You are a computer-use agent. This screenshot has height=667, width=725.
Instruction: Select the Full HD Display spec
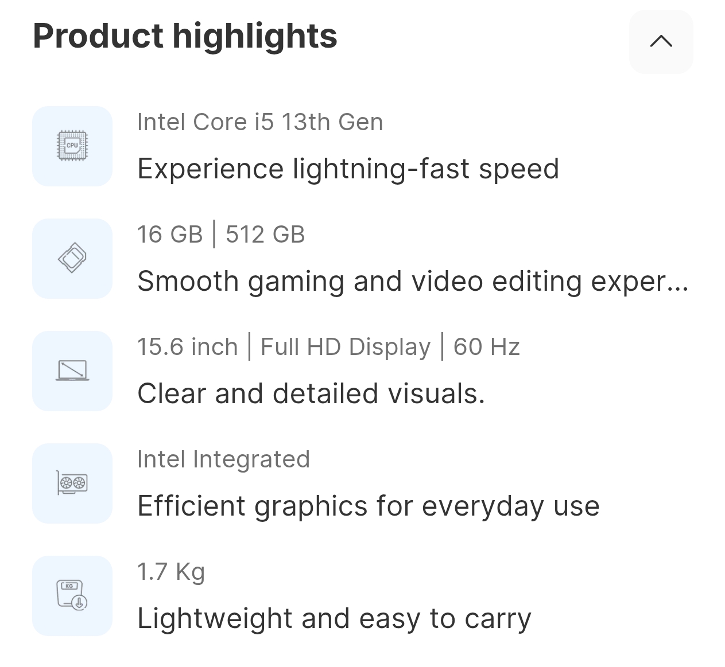(x=346, y=347)
